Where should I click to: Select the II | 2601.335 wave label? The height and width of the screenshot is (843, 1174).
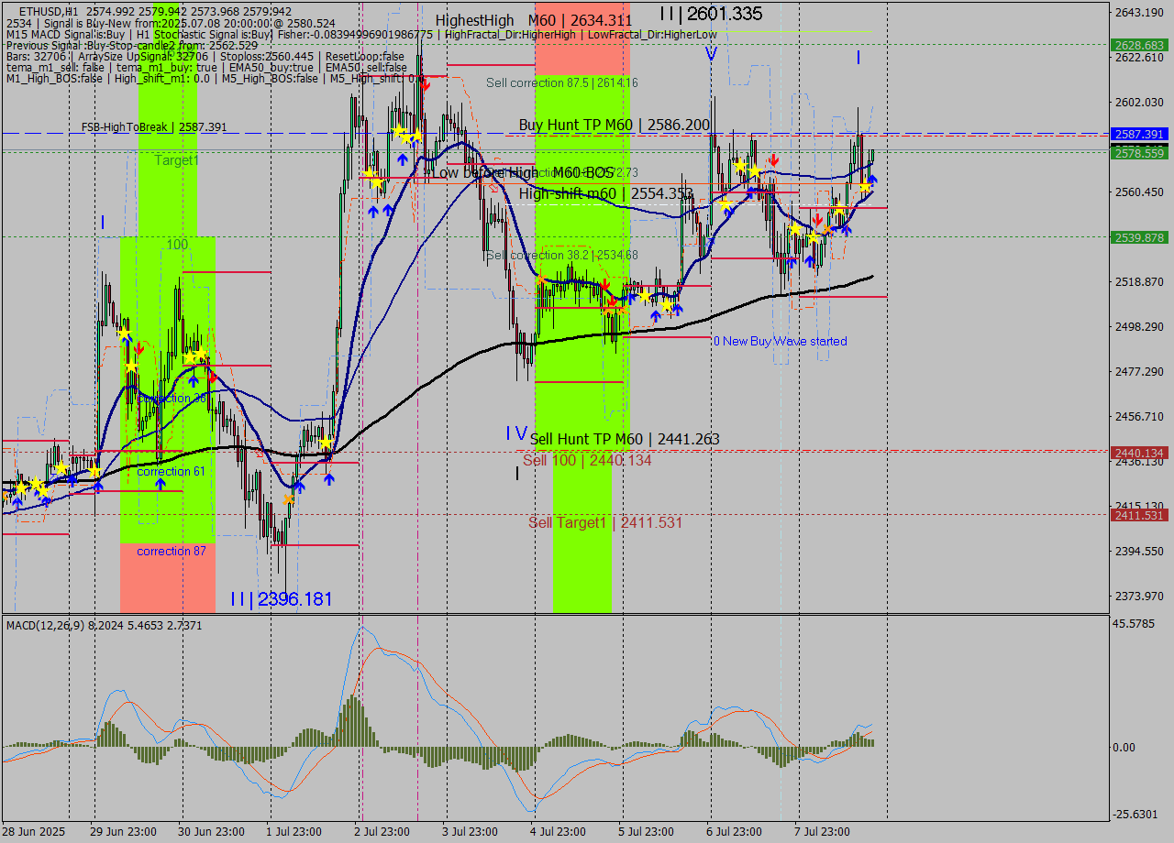pos(711,14)
